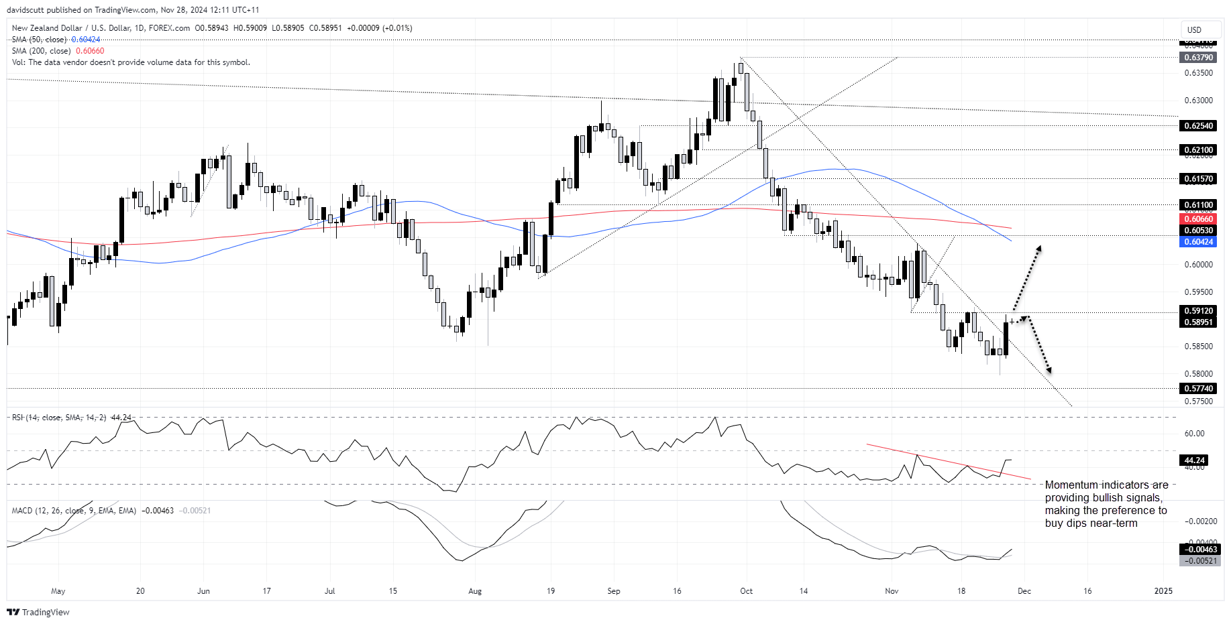Click the volume data vendor notice
This screenshot has width=1231, height=624.
pyautogui.click(x=131, y=62)
